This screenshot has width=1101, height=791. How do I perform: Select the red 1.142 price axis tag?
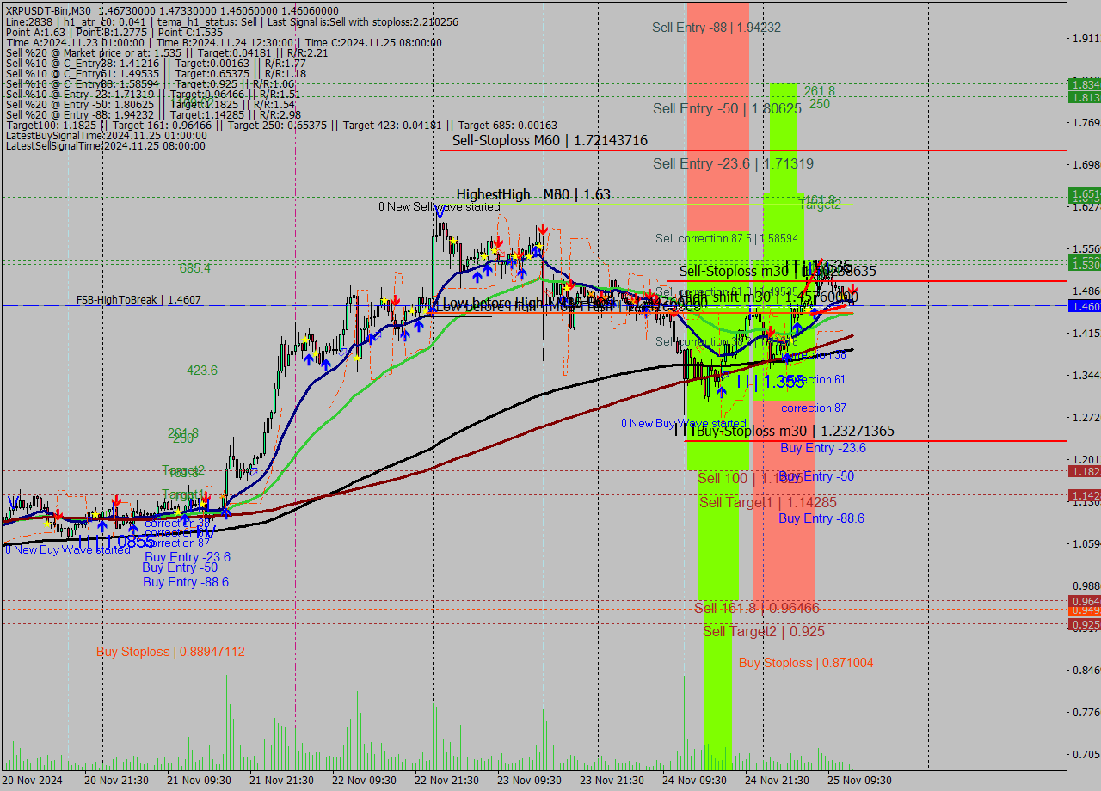point(1085,496)
